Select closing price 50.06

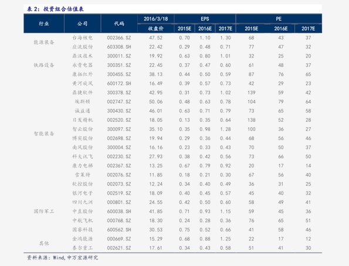(x=156, y=102)
